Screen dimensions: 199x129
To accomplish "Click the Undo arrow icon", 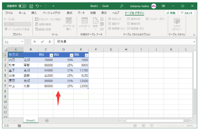I will click(37, 6).
